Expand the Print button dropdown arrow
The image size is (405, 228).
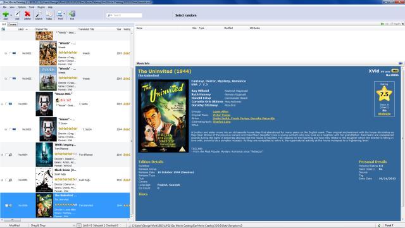65,14
